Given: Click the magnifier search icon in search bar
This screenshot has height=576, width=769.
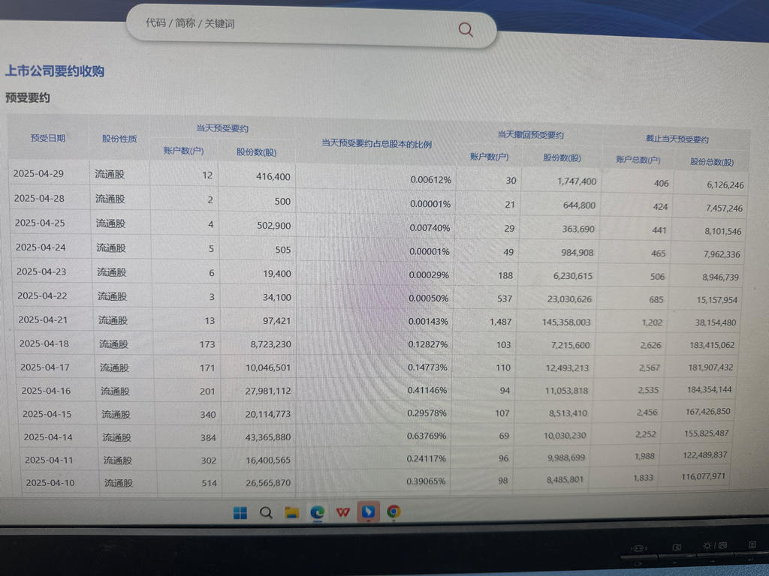Looking at the screenshot, I should coord(466,30).
